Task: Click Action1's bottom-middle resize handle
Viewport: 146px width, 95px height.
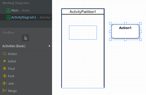Action: click(x=125, y=40)
